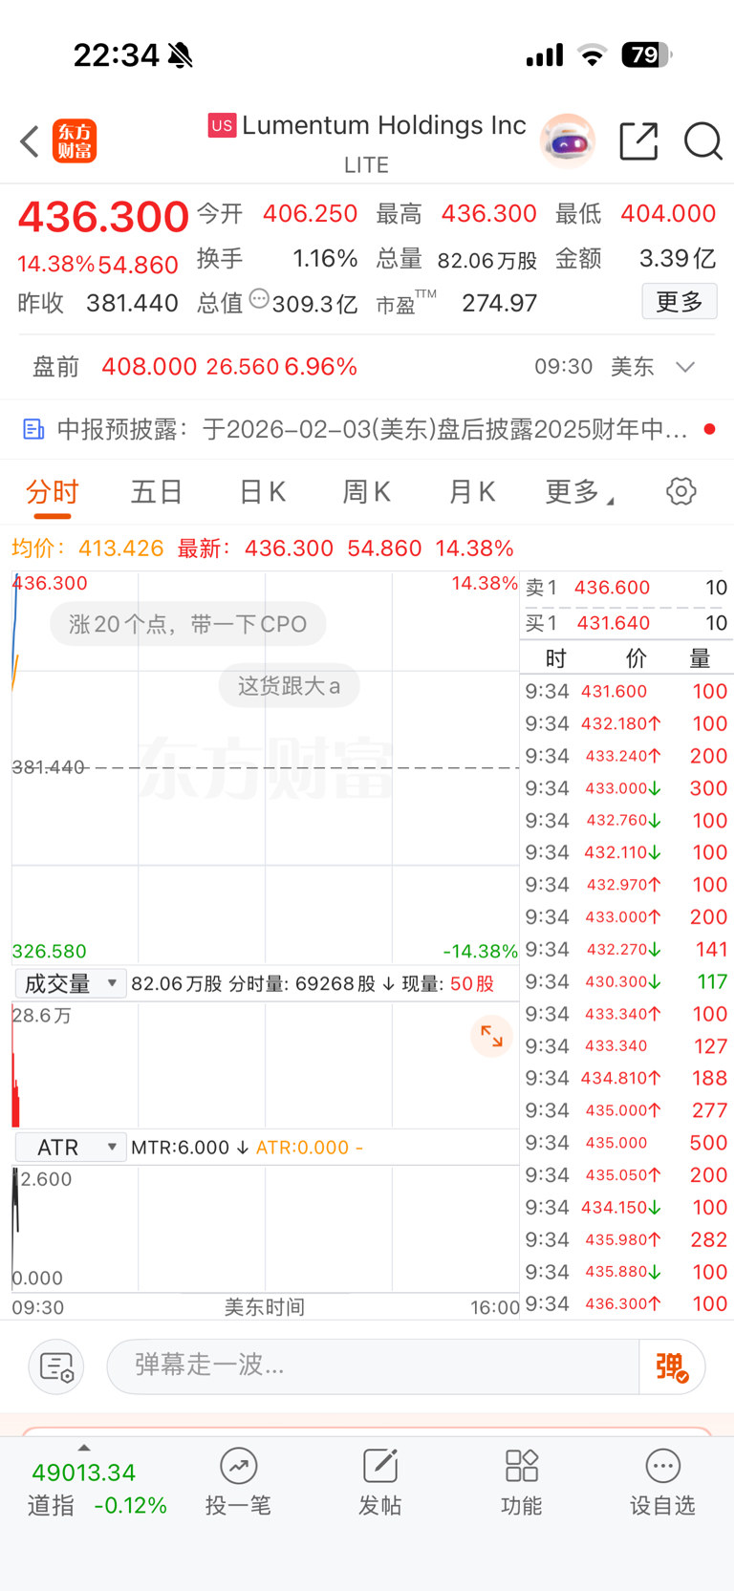Tap the intraday price chart area
Viewport: 735px width, 1591px height.
[265, 767]
